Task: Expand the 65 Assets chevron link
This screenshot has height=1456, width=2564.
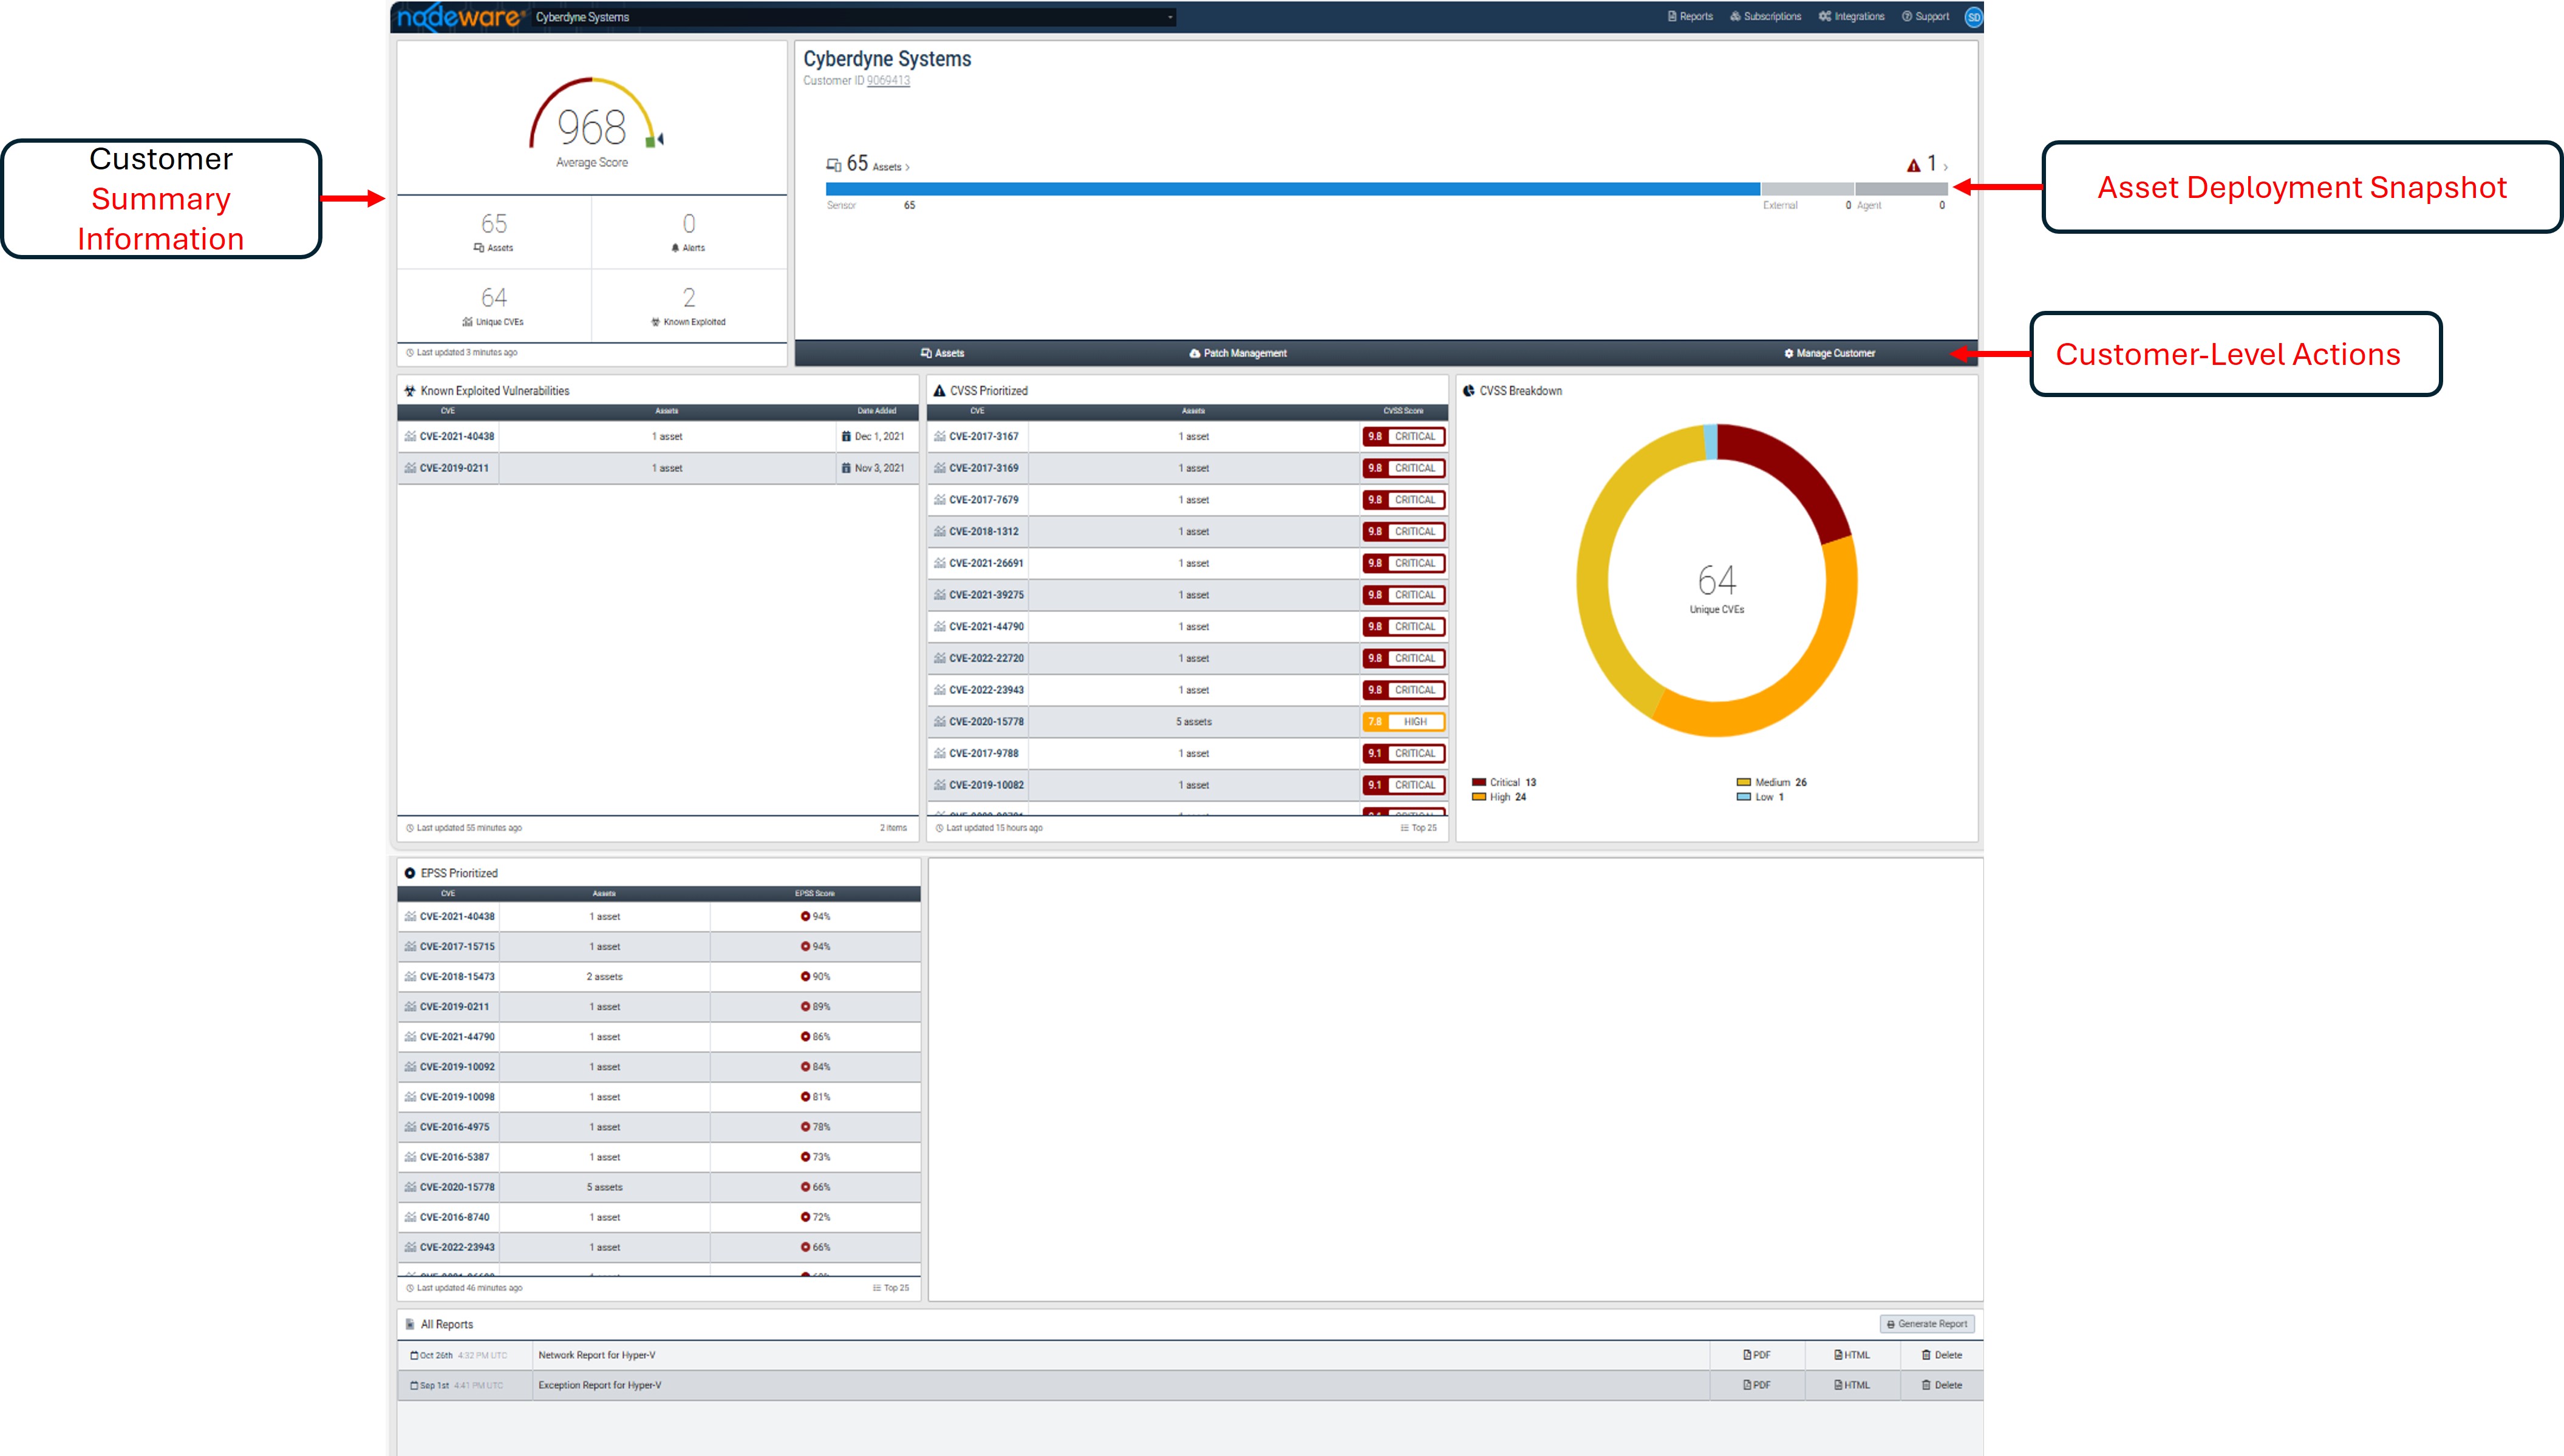Action: click(868, 165)
